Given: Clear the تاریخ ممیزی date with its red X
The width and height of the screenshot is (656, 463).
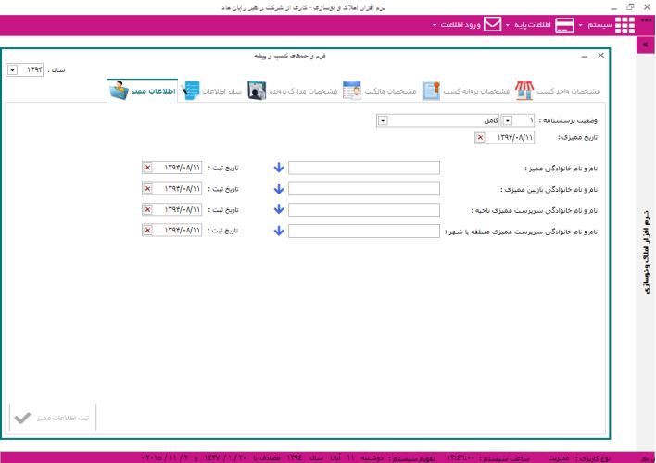Looking at the screenshot, I should point(480,137).
